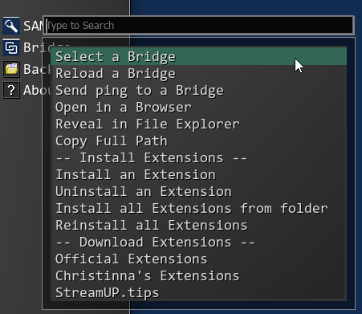
Task: Click the Download Extensions section header
Action: point(198,242)
